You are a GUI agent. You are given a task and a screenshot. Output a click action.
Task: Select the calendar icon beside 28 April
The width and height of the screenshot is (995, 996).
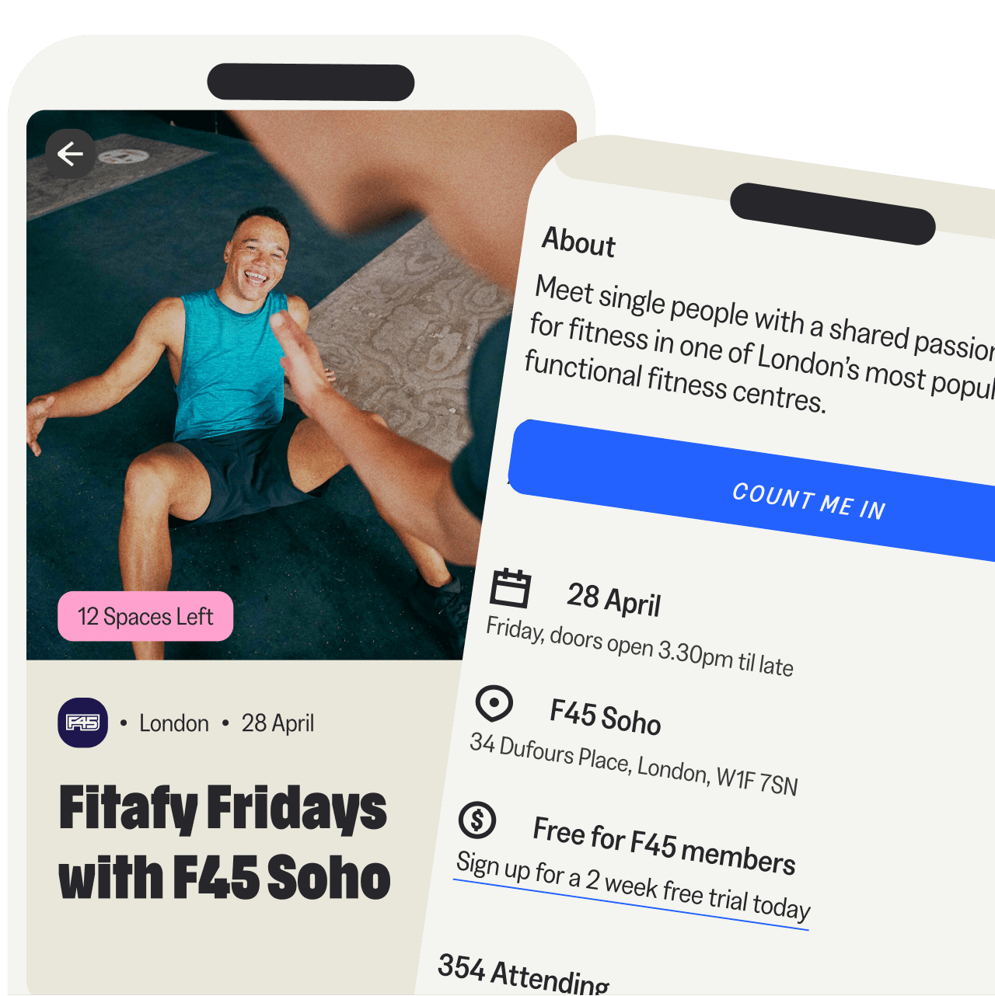coord(511,587)
